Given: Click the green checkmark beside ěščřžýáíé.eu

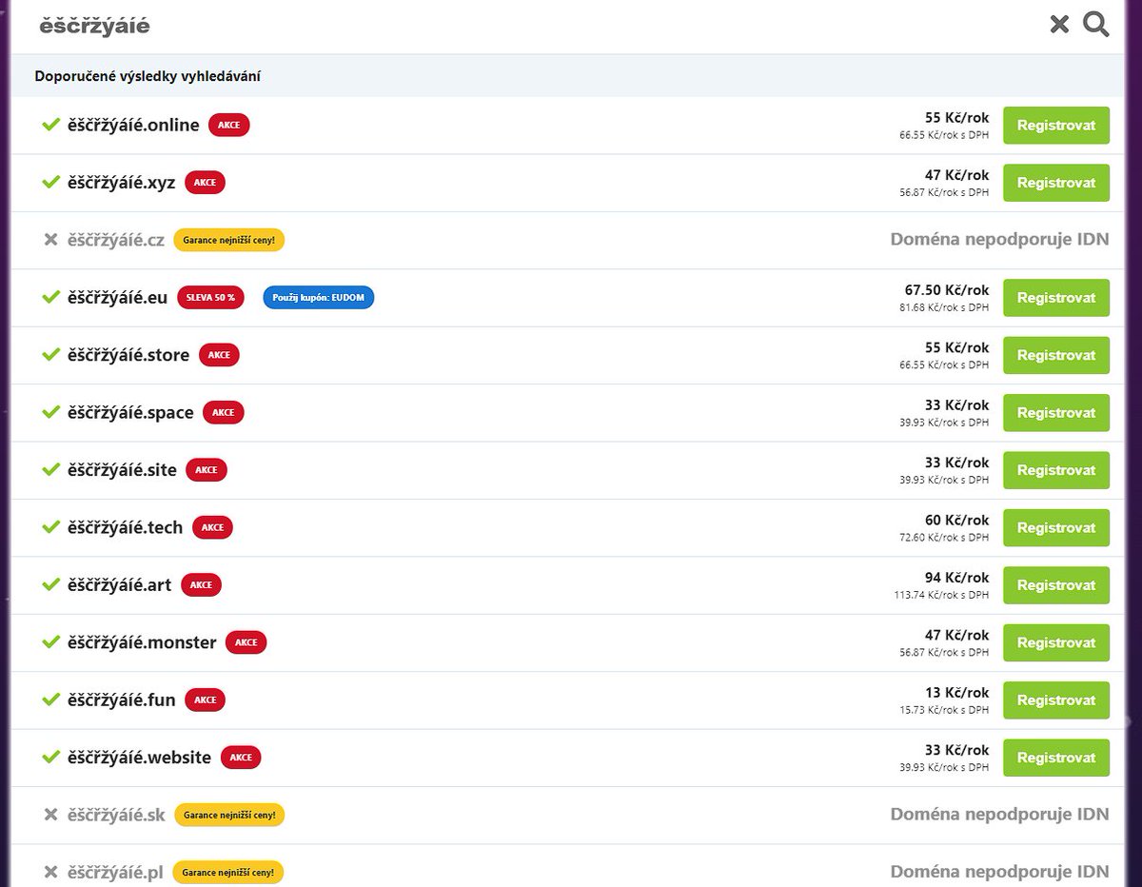Looking at the screenshot, I should coord(51,297).
